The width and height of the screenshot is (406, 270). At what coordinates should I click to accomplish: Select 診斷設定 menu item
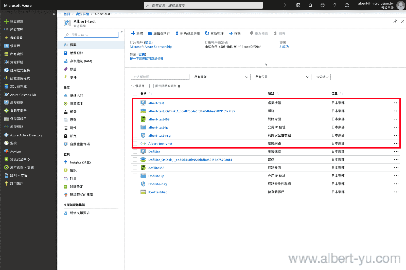(x=91, y=186)
